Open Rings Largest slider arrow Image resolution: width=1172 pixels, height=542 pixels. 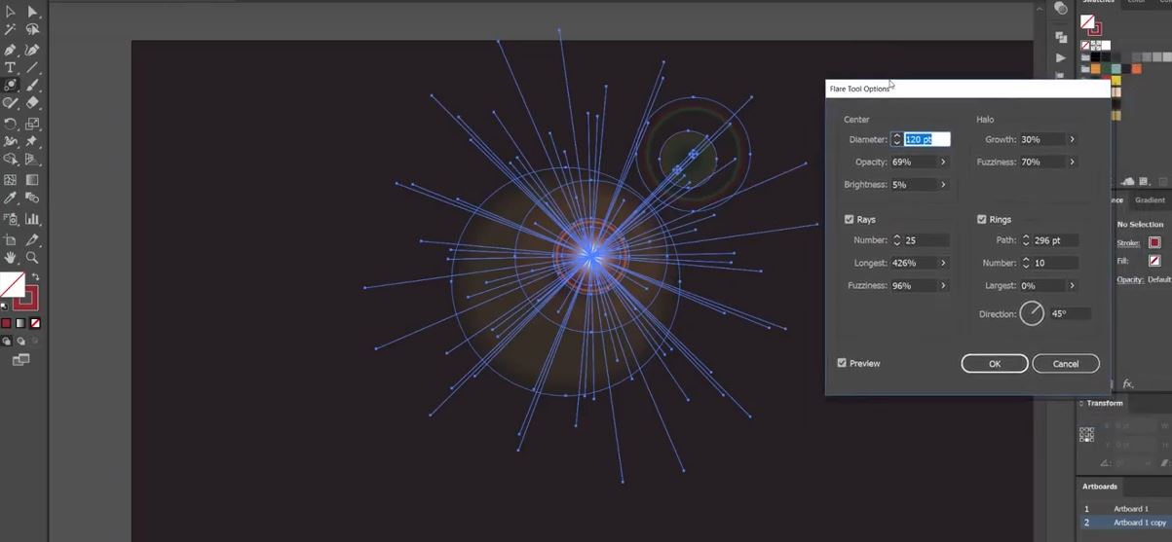1072,286
